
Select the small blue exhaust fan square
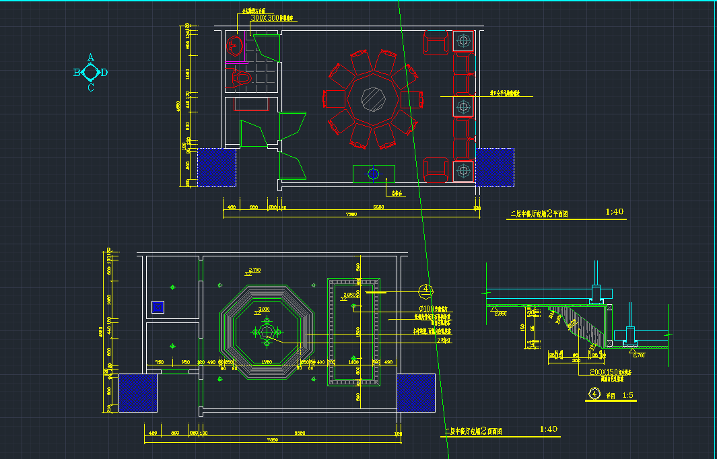tap(158, 307)
